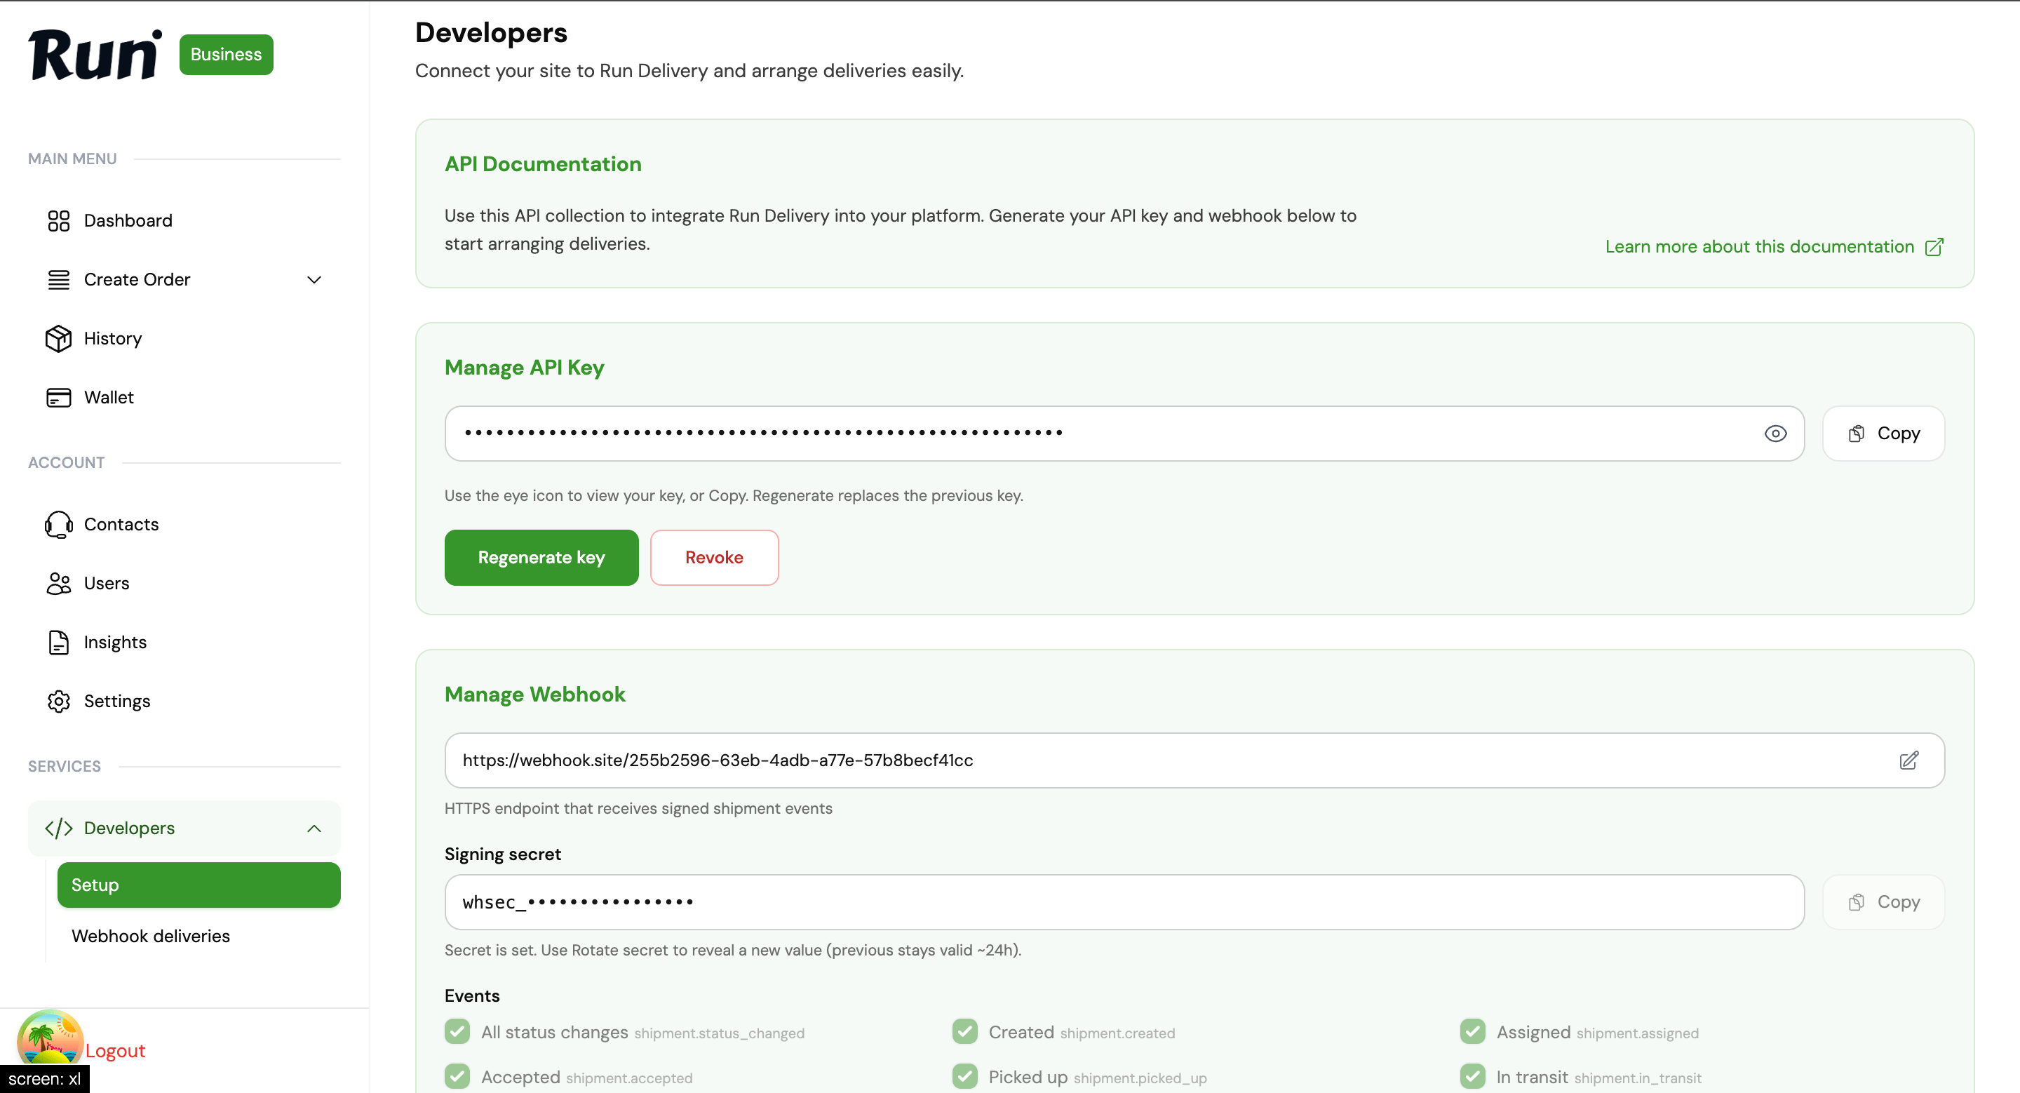The width and height of the screenshot is (2020, 1093).
Task: Click the Create Order list icon
Action: click(59, 279)
